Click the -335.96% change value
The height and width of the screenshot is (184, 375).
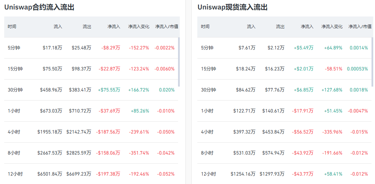332,132
